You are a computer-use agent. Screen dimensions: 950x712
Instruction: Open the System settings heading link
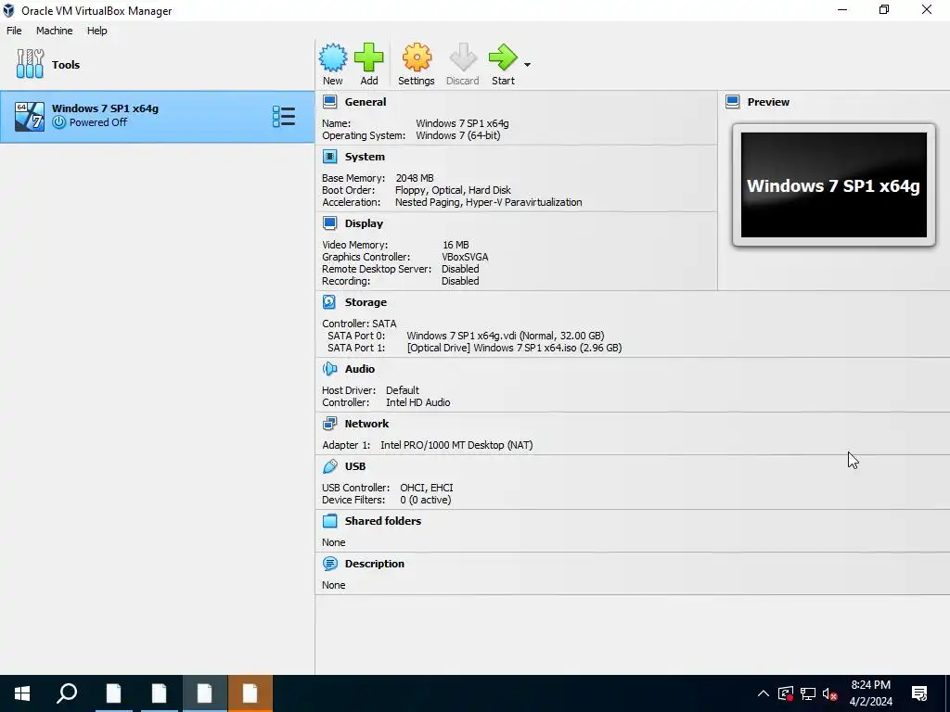365,157
